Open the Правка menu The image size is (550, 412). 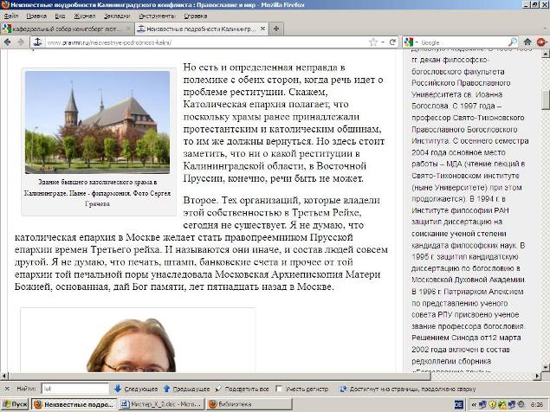coord(36,16)
